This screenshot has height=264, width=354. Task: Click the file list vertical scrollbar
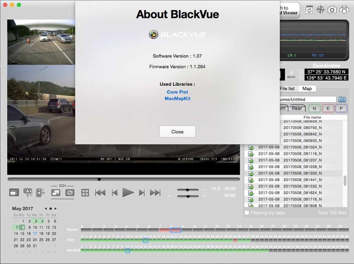345,180
